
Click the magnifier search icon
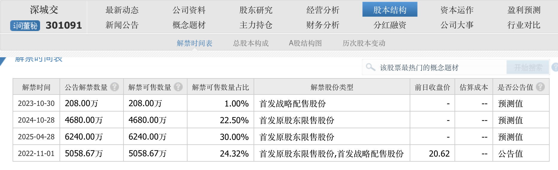point(371,67)
